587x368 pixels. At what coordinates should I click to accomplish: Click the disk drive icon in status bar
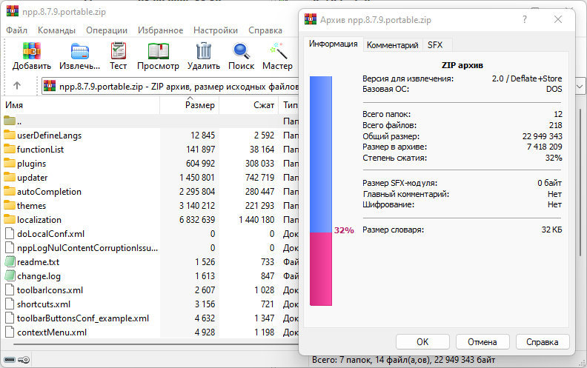click(x=10, y=360)
